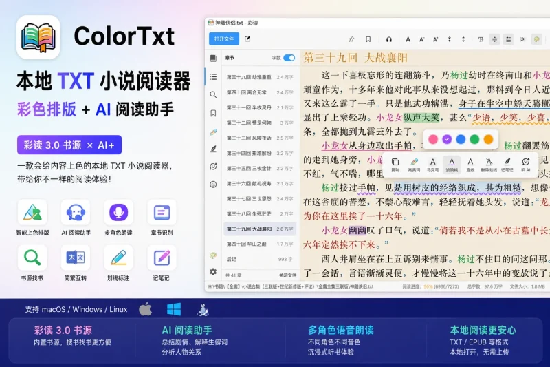Open font settings with the large A icon

click(408, 39)
